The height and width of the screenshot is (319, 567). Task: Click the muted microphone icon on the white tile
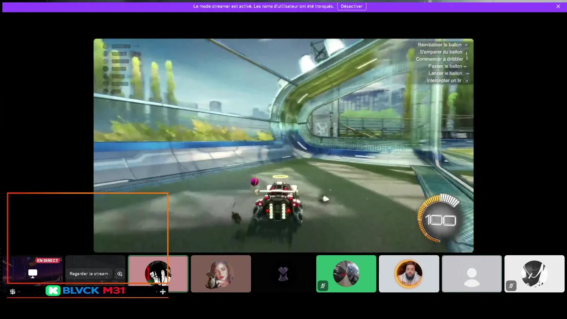point(511,286)
